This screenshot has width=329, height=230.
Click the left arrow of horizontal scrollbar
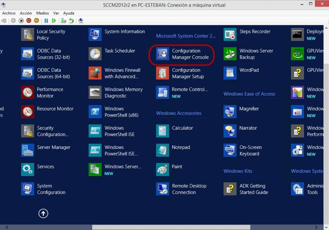point(7,227)
